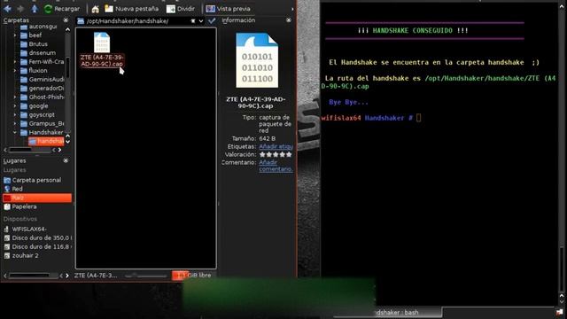Open Disco duro de 116,8 device
The height and width of the screenshot is (319, 567).
38,246
